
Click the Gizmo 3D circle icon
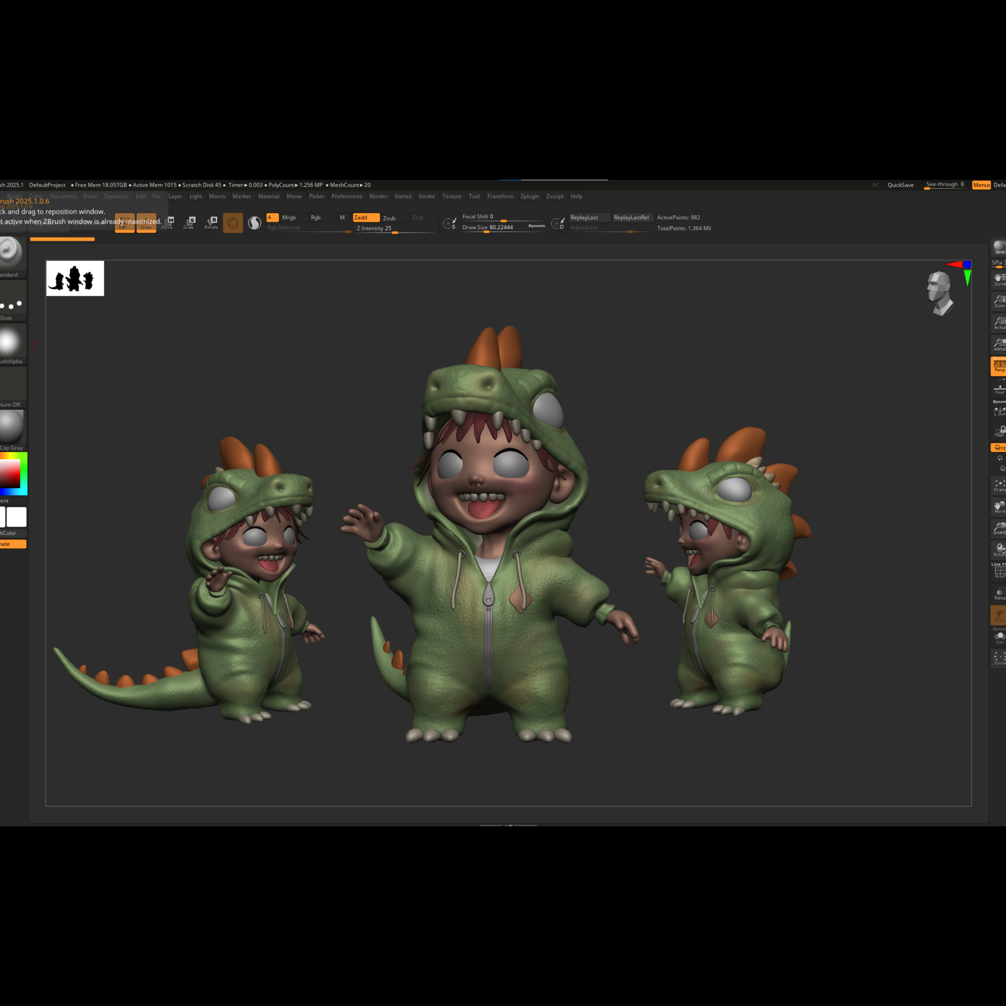(233, 223)
